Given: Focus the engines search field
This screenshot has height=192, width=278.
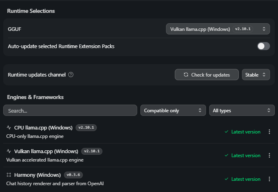Looking at the screenshot, I should 70,110.
